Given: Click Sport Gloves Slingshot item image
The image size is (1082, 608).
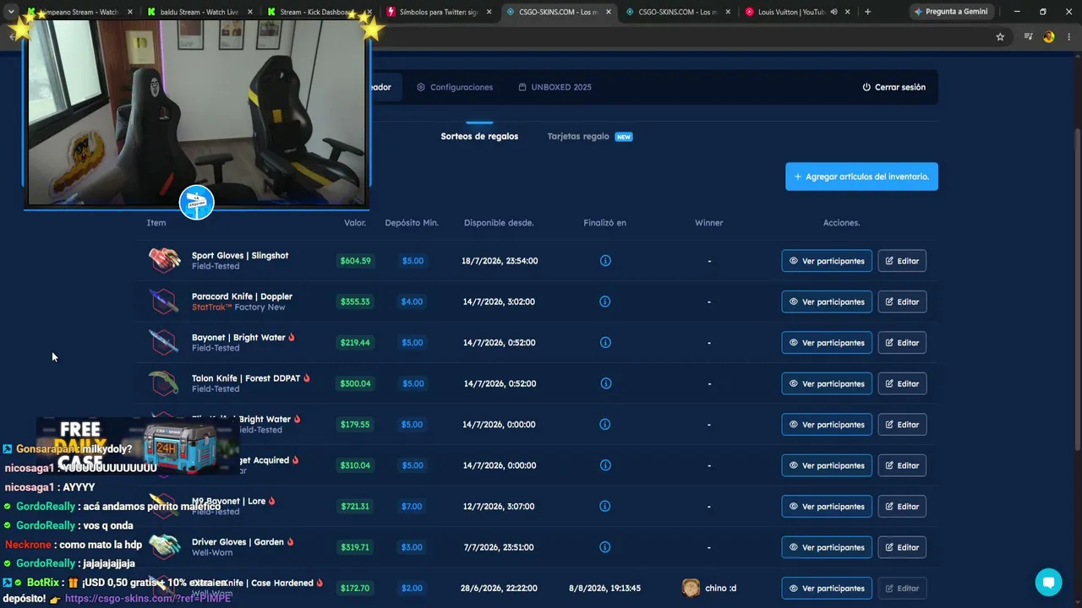Looking at the screenshot, I should coord(164,260).
